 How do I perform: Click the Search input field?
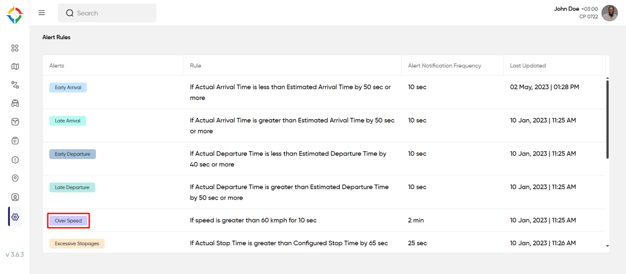click(107, 13)
